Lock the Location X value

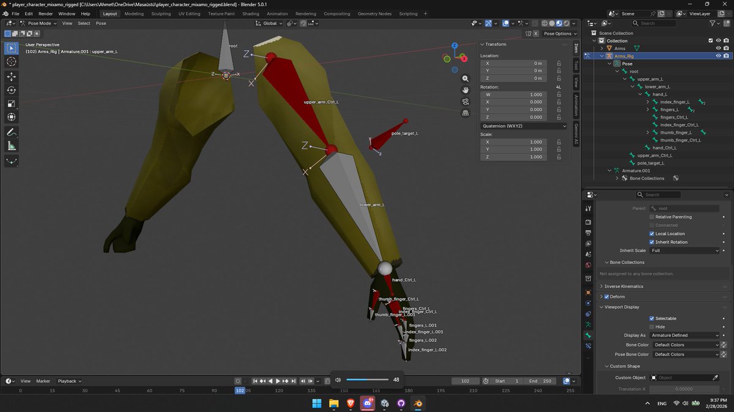coord(559,63)
